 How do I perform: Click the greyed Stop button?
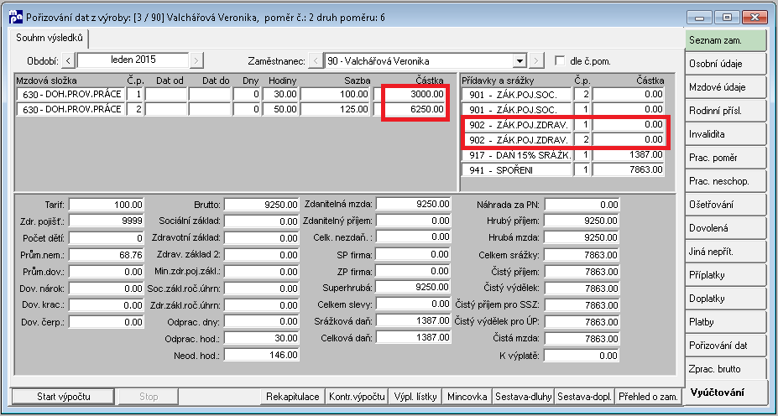[149, 397]
